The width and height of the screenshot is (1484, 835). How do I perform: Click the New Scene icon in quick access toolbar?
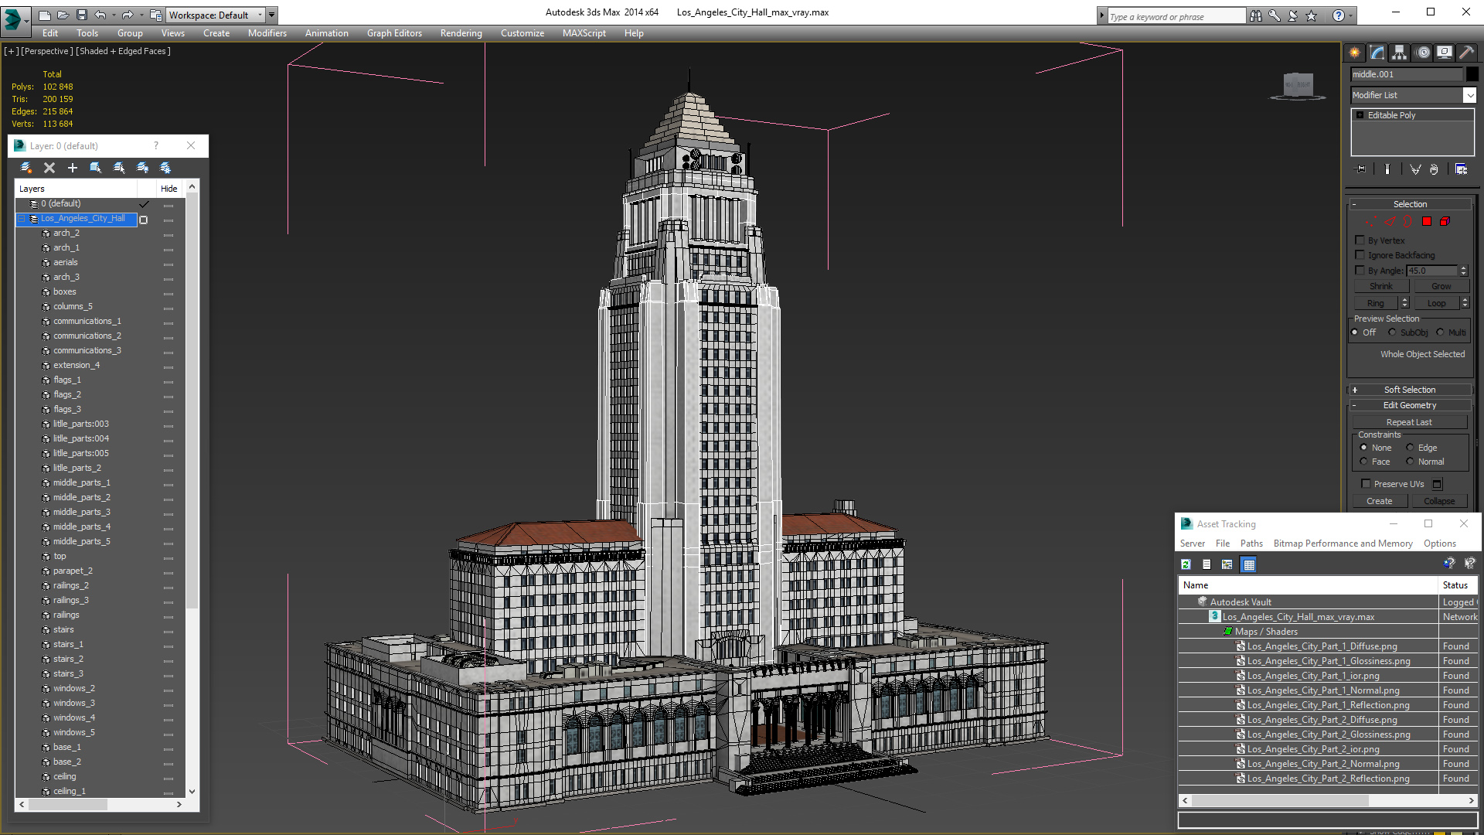pyautogui.click(x=44, y=15)
